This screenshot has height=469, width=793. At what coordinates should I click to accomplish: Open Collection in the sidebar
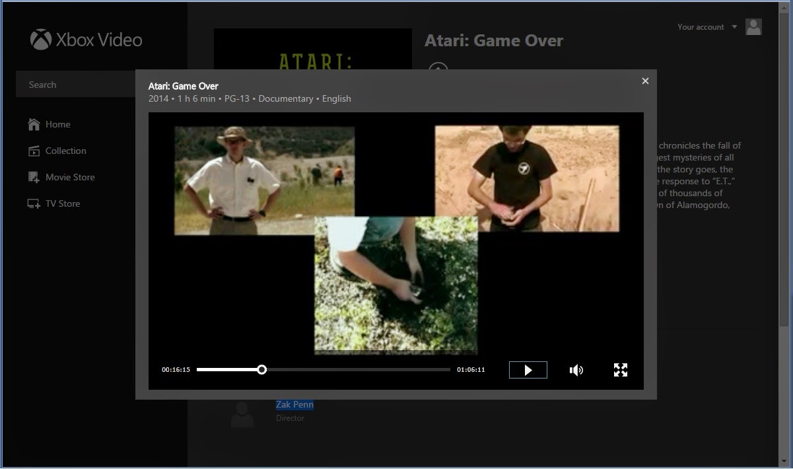[57, 151]
